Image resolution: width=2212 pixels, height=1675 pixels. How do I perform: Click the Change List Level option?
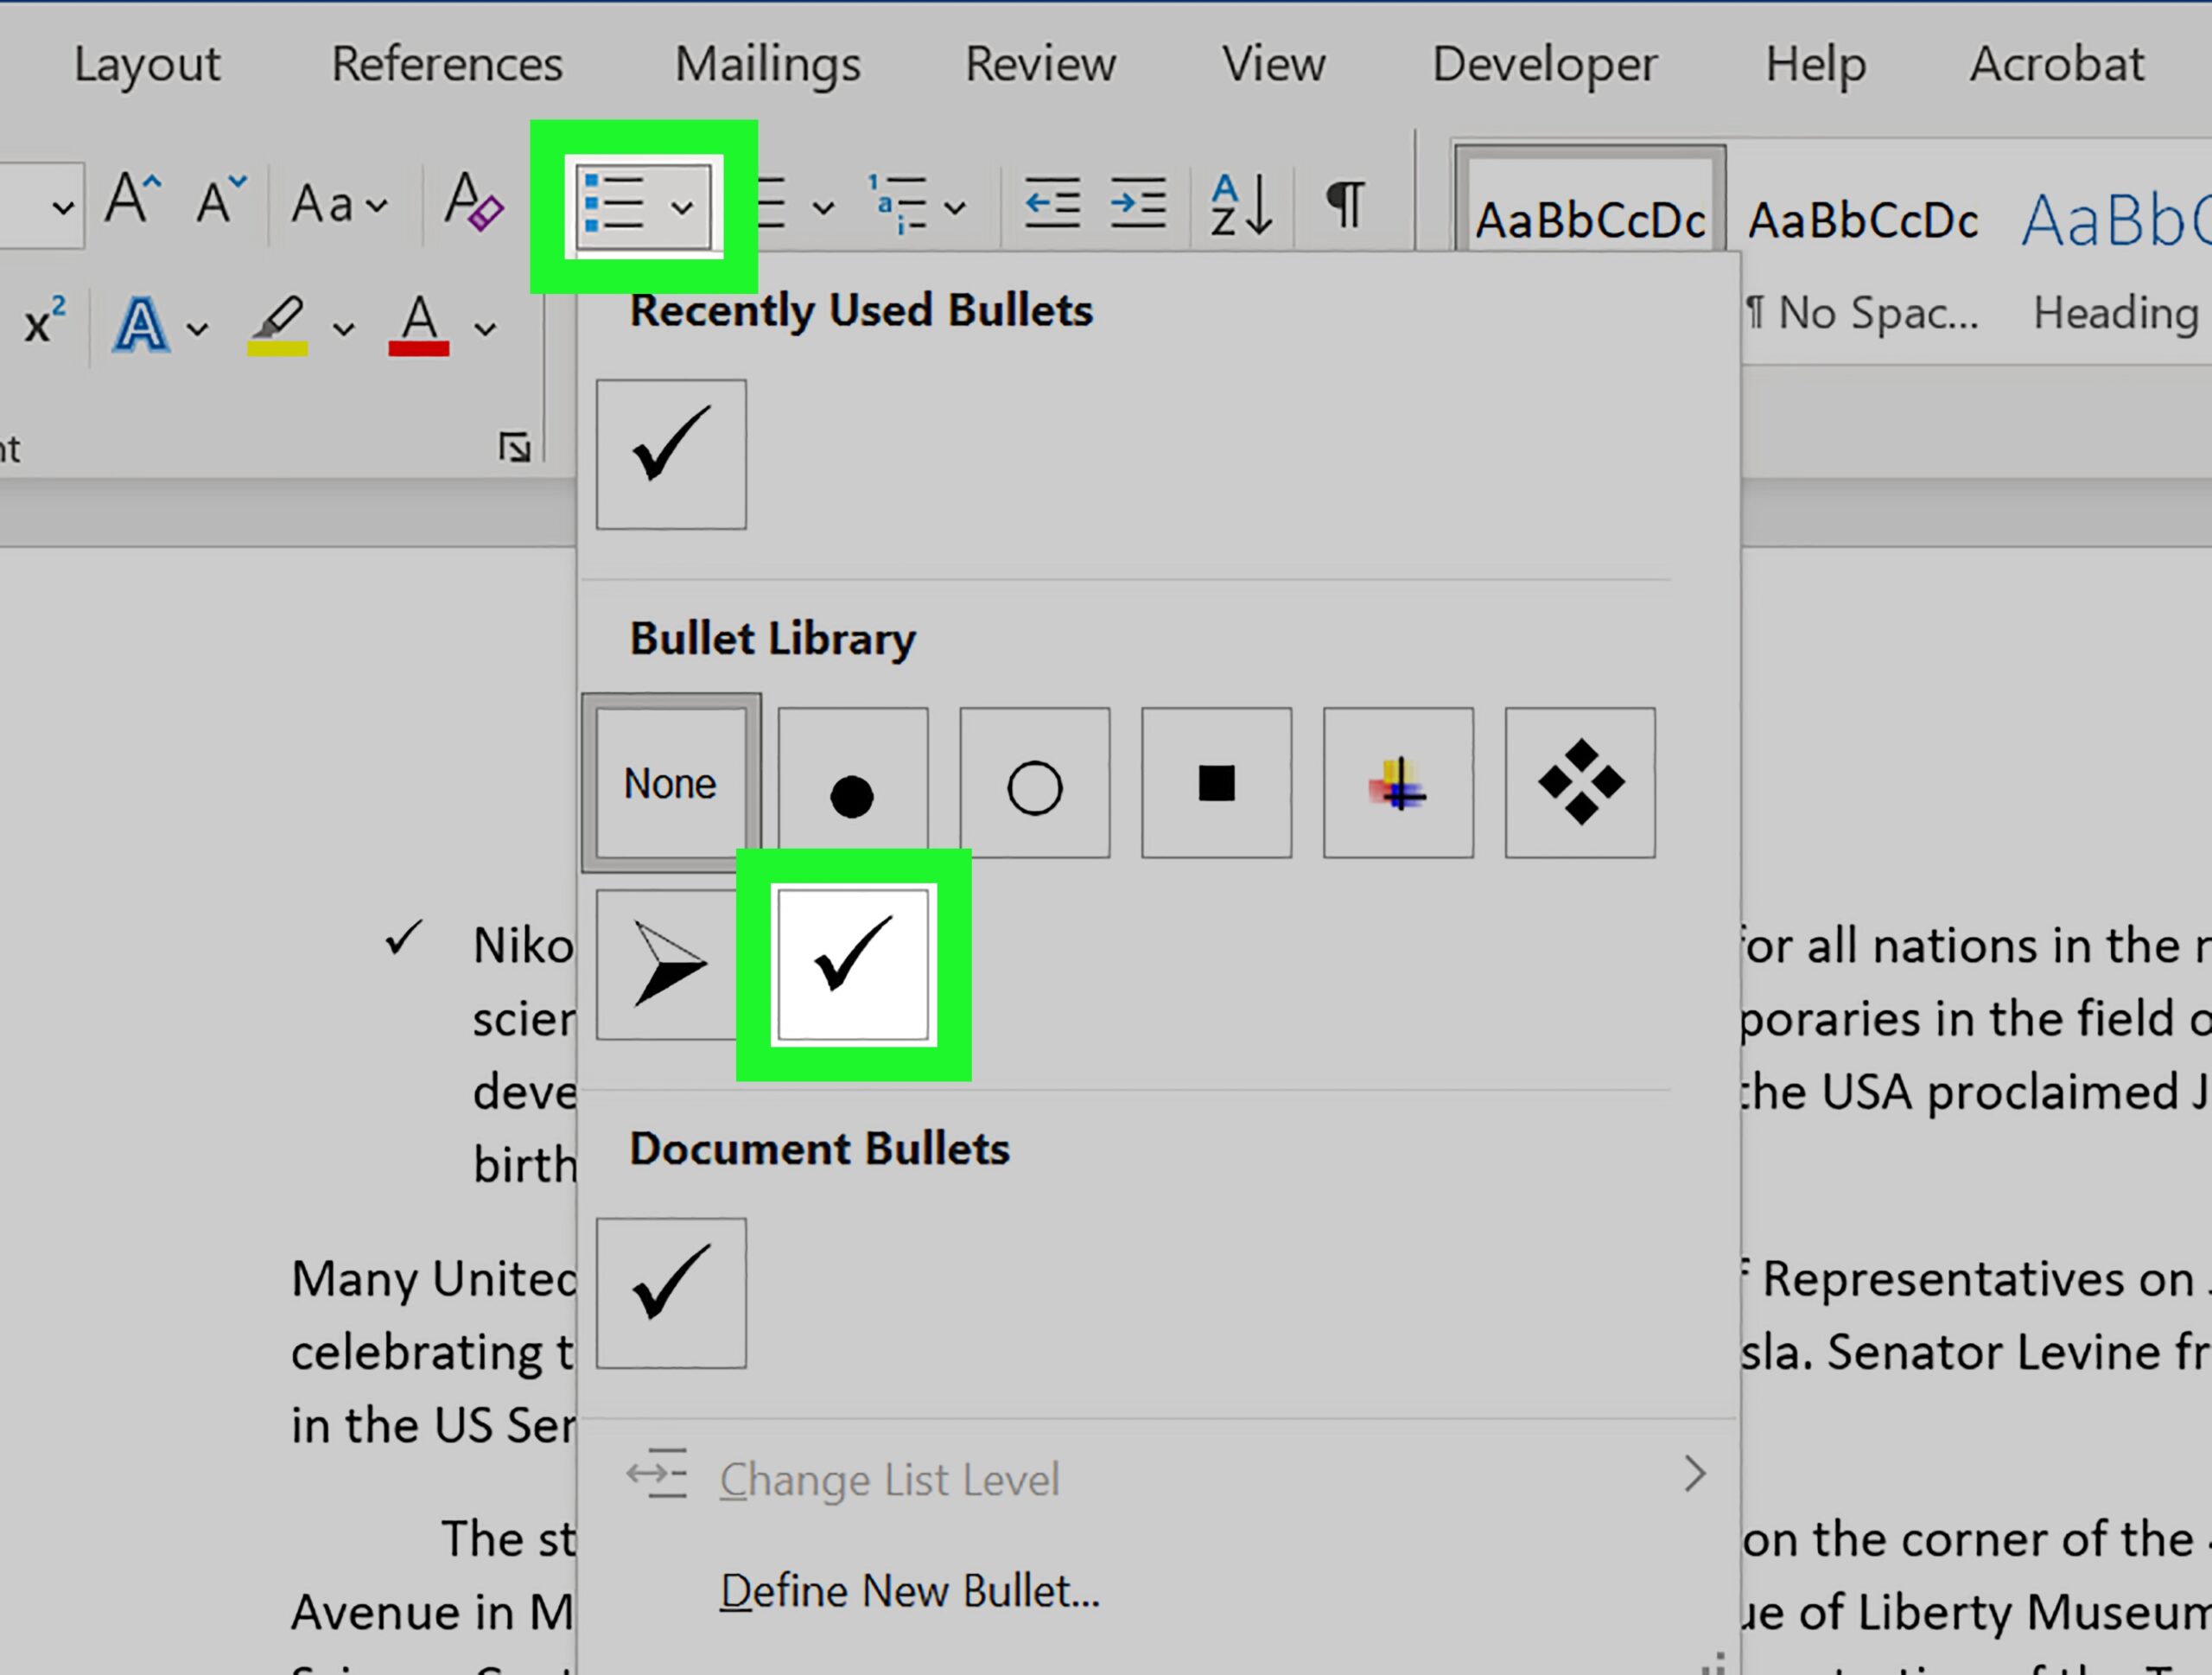[890, 1480]
